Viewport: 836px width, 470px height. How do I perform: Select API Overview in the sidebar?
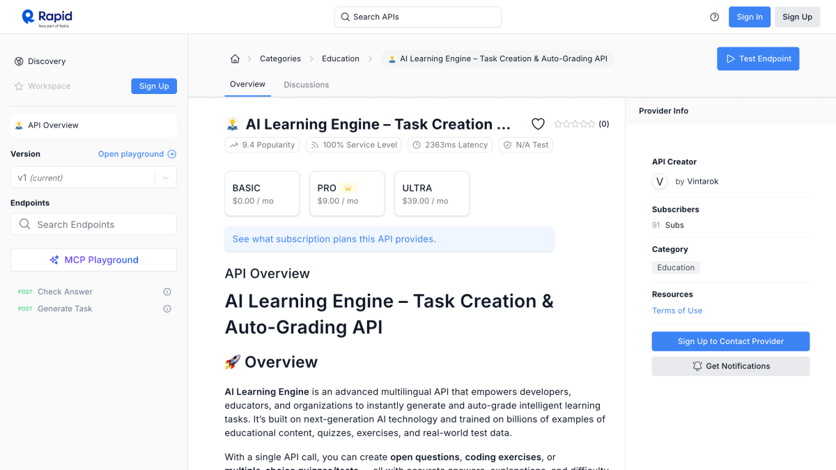coord(93,125)
